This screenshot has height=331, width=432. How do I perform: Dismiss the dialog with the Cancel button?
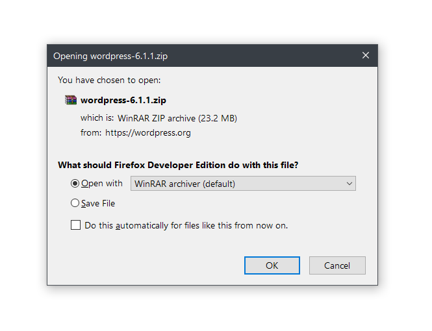tap(337, 265)
